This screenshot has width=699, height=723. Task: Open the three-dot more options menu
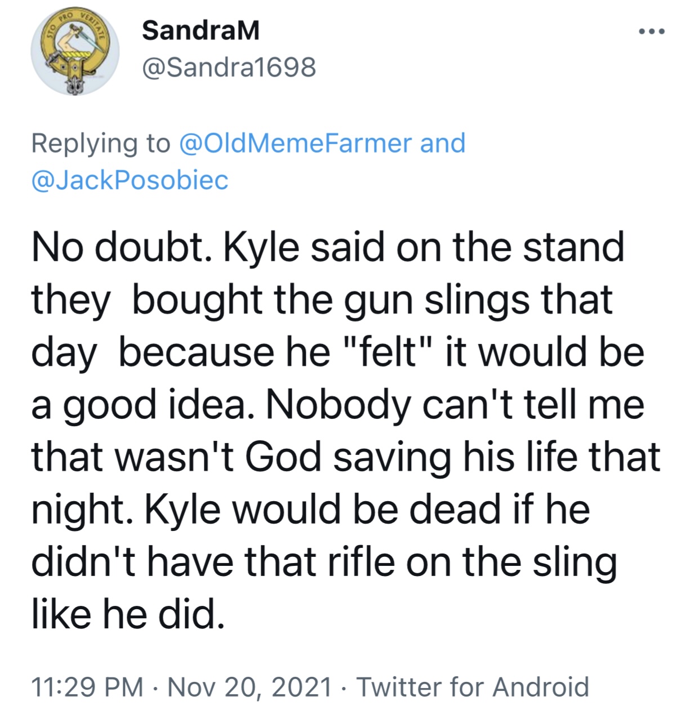click(652, 32)
